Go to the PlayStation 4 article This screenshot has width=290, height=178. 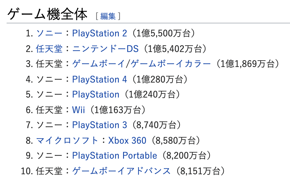pos(99,79)
